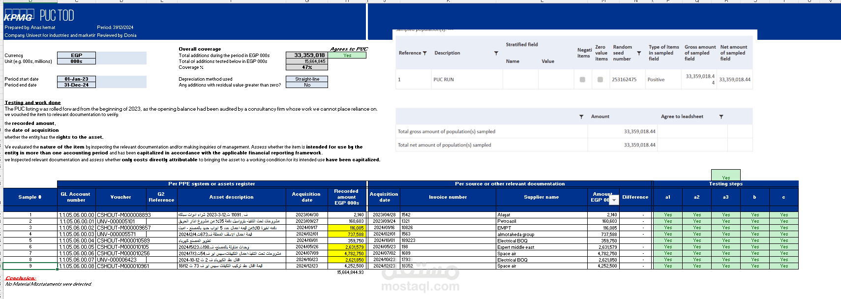Select total additions value 33,359,018
This screenshot has width=841, height=299.
pos(307,55)
